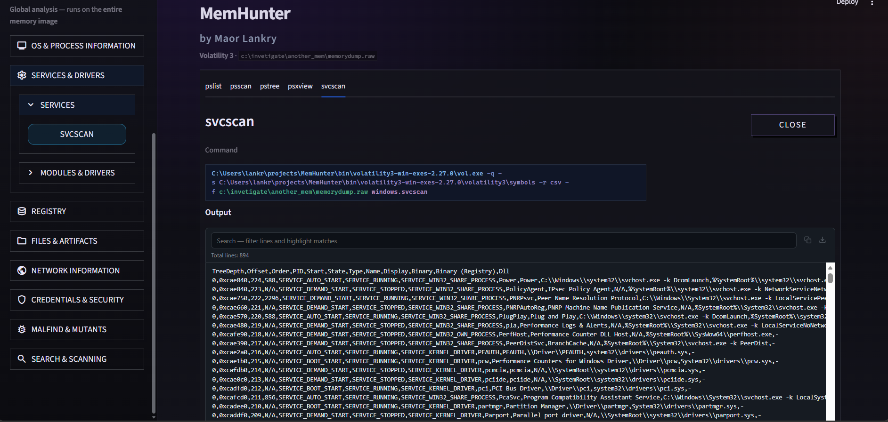Collapse the SERVICES section
888x422 pixels.
(77, 105)
